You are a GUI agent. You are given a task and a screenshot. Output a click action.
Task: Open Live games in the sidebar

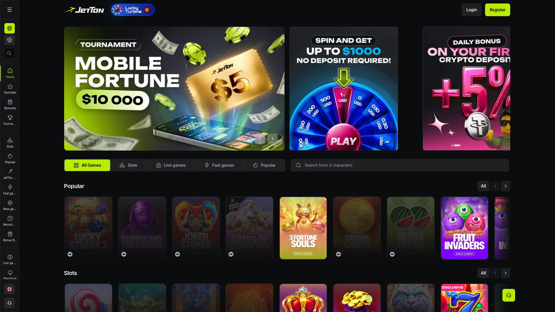(10, 259)
